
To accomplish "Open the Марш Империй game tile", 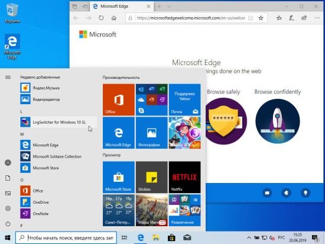I will click(152, 210).
